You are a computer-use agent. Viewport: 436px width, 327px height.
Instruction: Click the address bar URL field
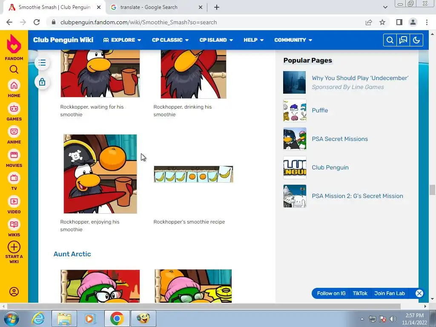pos(206,22)
